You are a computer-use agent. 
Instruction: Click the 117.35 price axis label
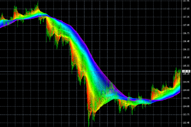tap(186, 17)
